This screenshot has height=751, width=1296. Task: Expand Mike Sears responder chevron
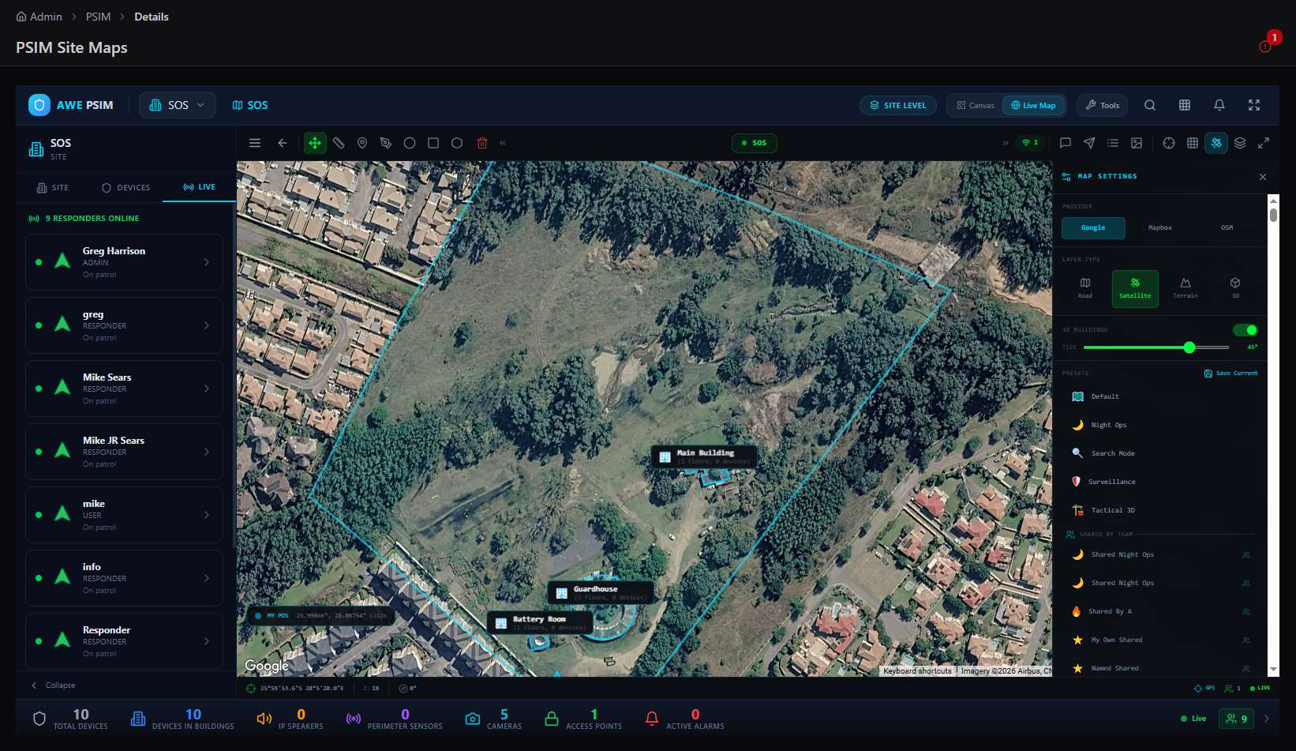point(207,389)
